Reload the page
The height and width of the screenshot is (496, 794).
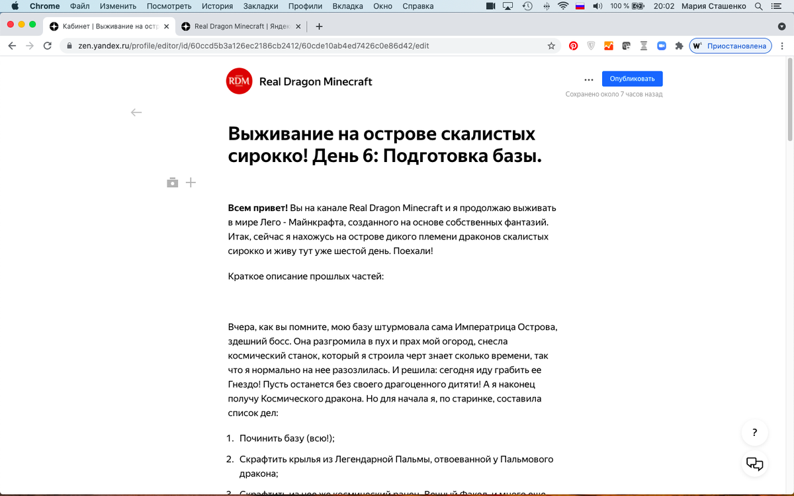pos(48,46)
